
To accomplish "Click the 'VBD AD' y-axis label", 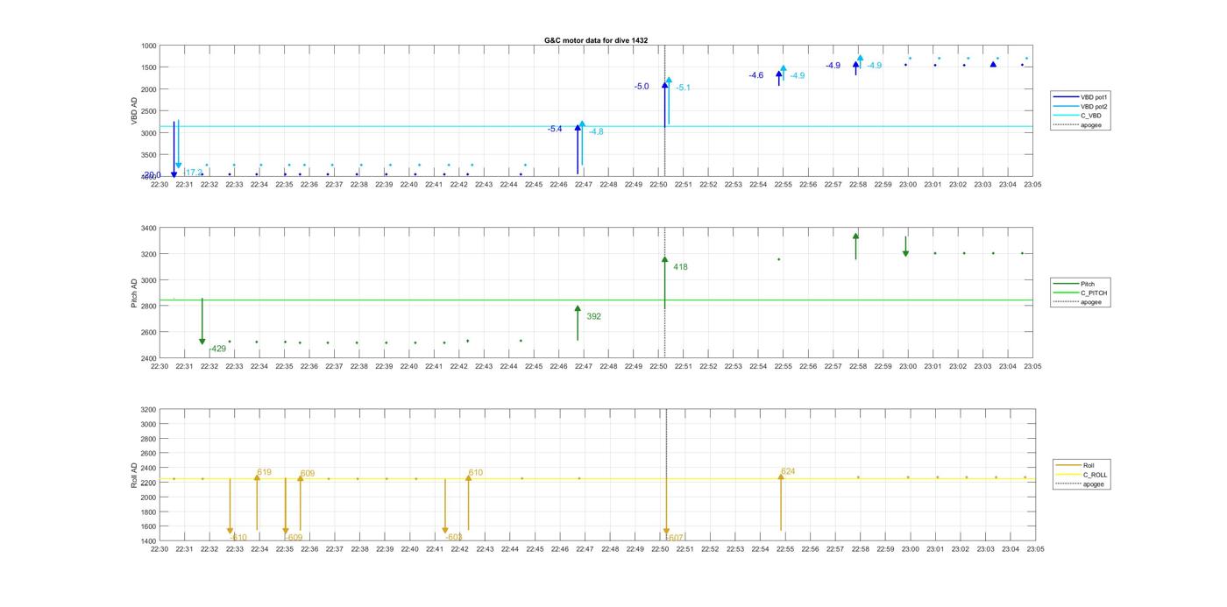I will (135, 110).
